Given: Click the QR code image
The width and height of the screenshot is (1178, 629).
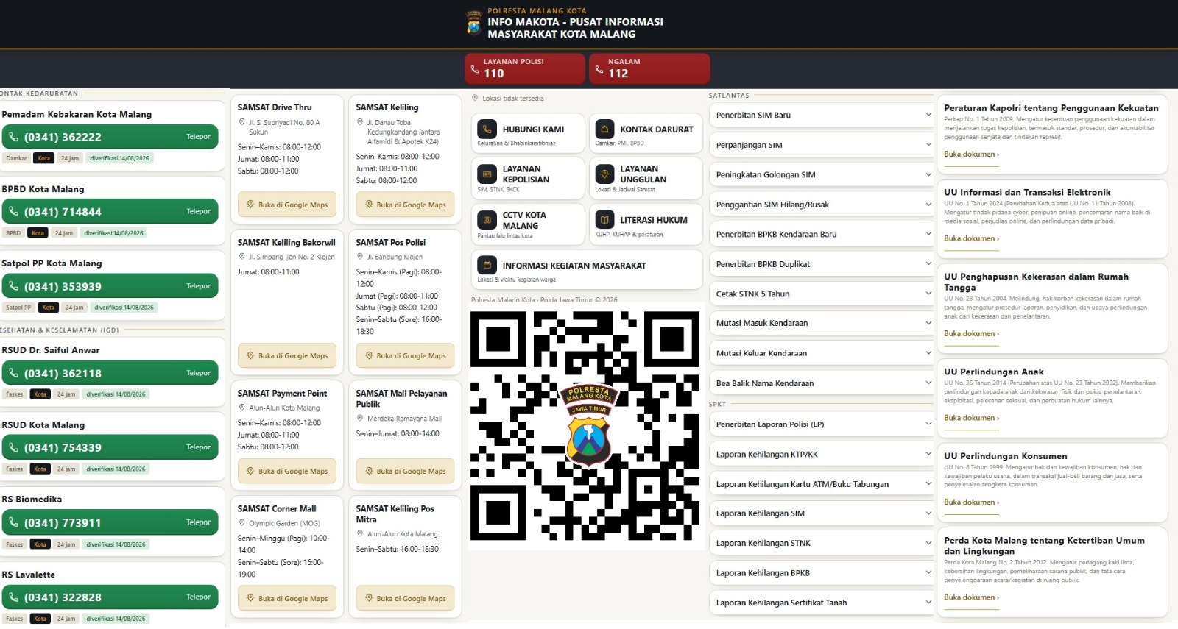Looking at the screenshot, I should 585,426.
